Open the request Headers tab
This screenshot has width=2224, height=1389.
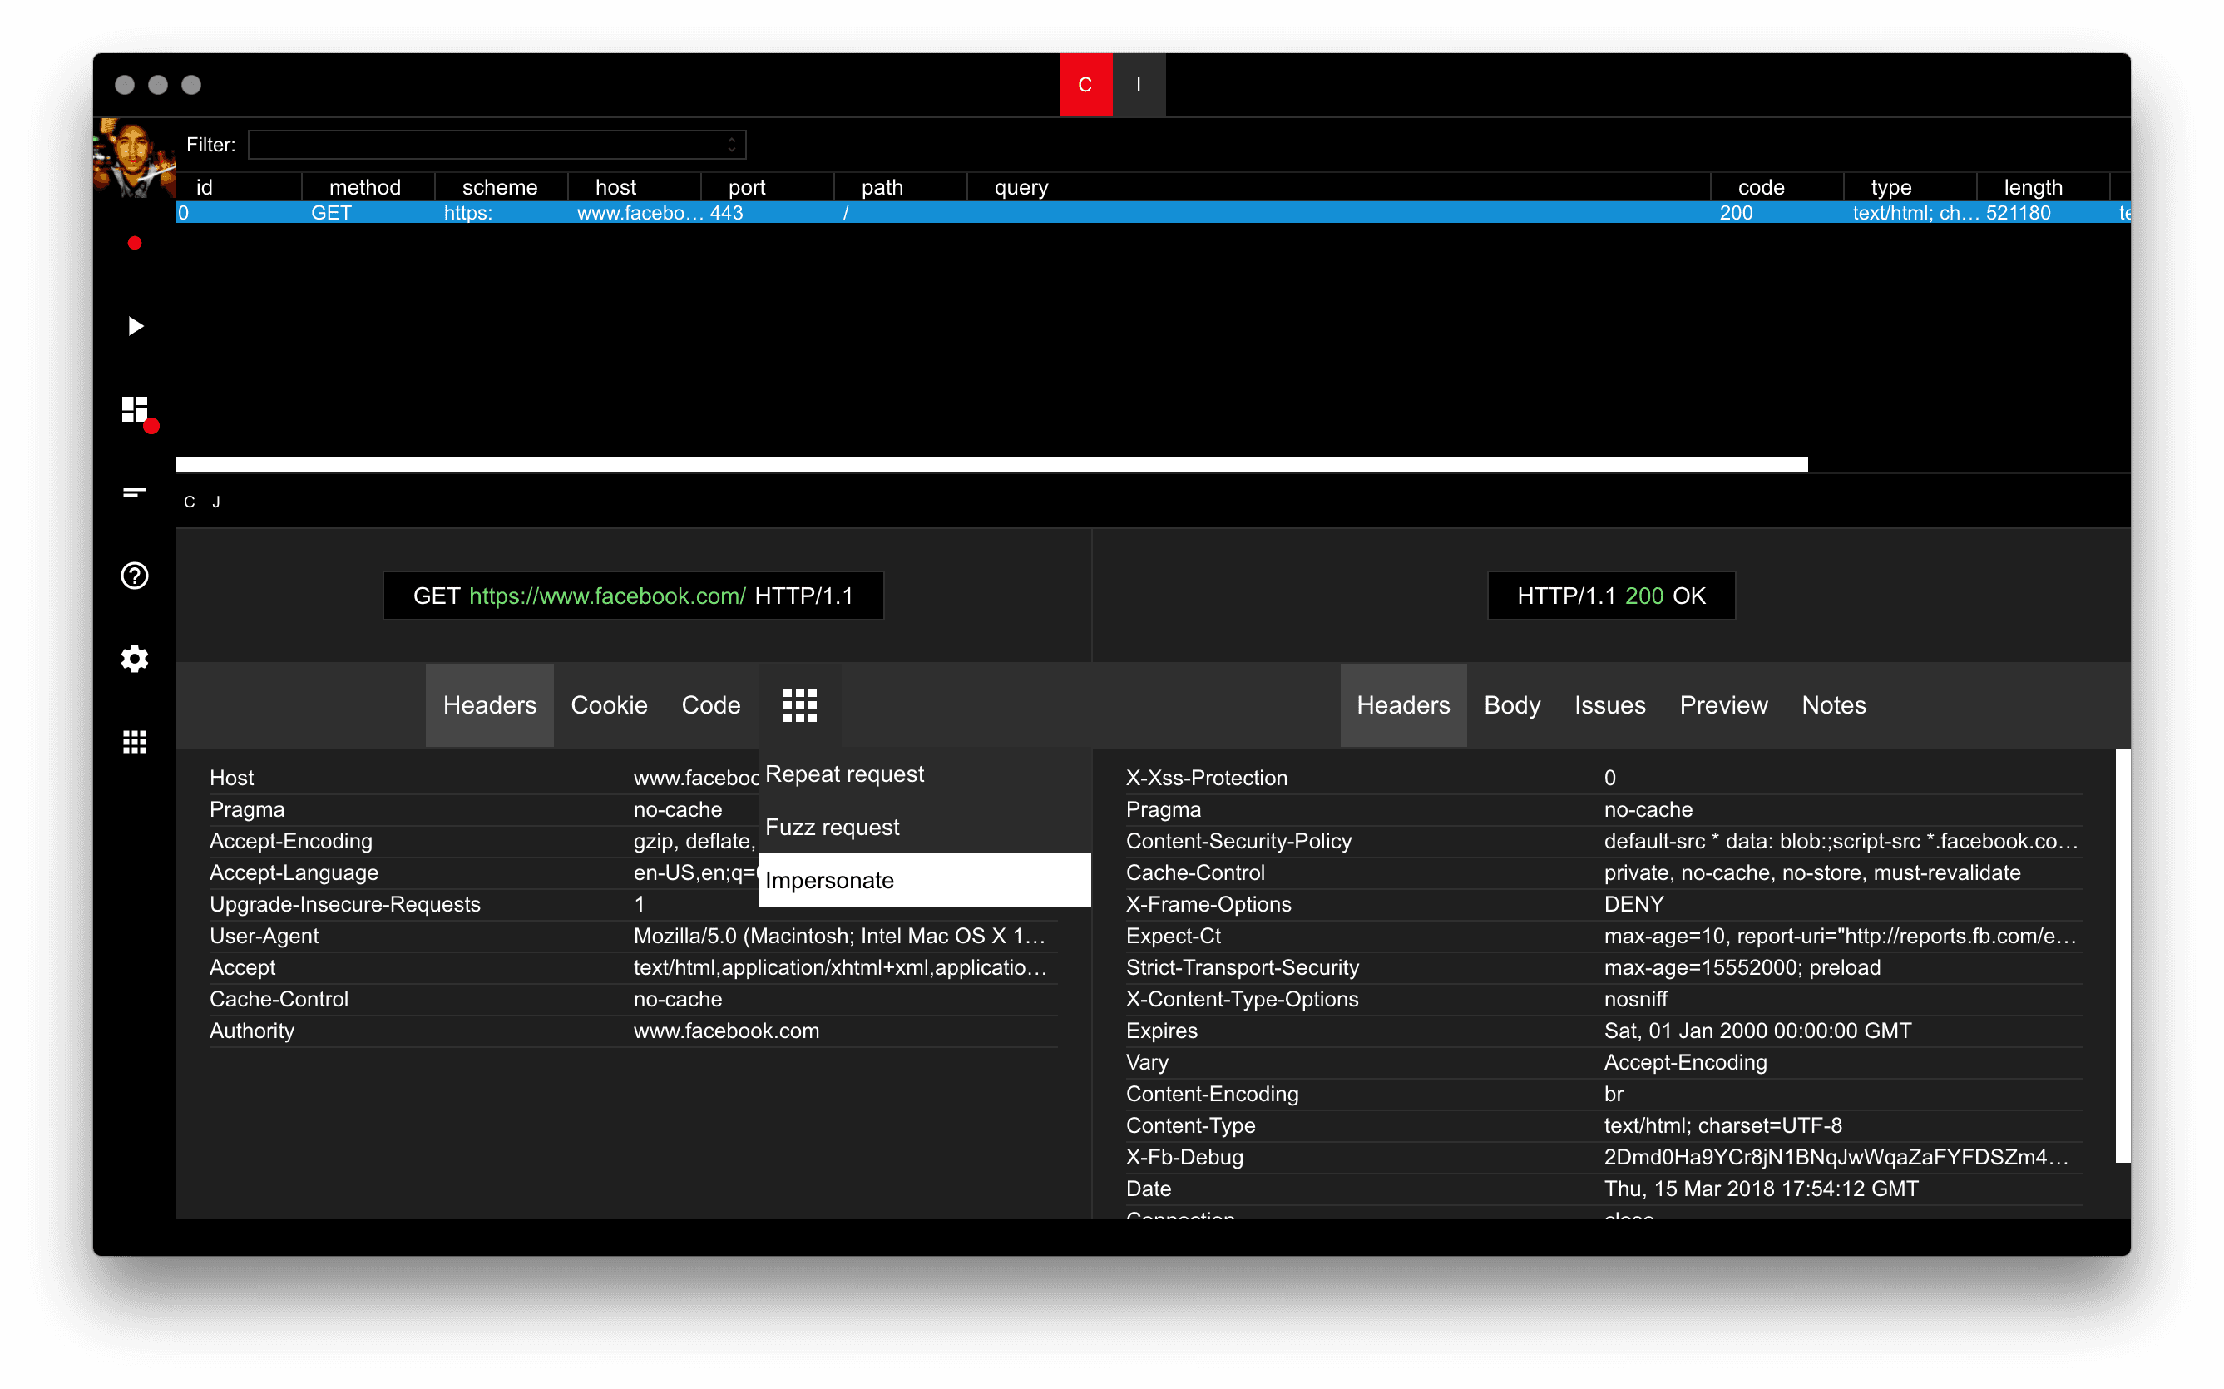(x=490, y=705)
